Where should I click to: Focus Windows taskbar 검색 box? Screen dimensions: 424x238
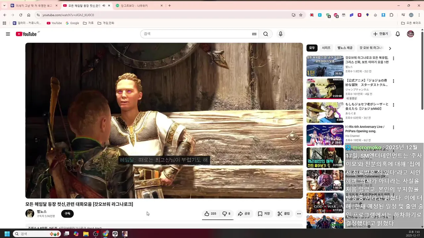click(37, 234)
